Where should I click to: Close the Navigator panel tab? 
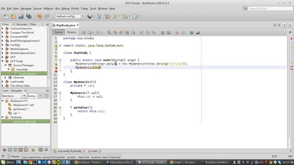(25, 91)
